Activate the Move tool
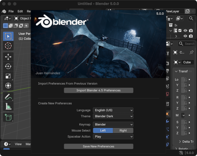The image size is (197, 156). click(8, 57)
